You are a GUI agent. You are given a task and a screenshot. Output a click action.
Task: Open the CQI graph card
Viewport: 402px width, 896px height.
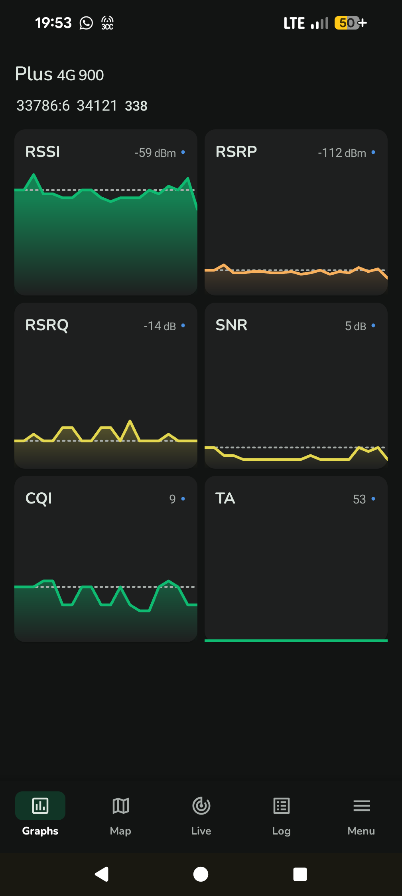[x=106, y=559]
